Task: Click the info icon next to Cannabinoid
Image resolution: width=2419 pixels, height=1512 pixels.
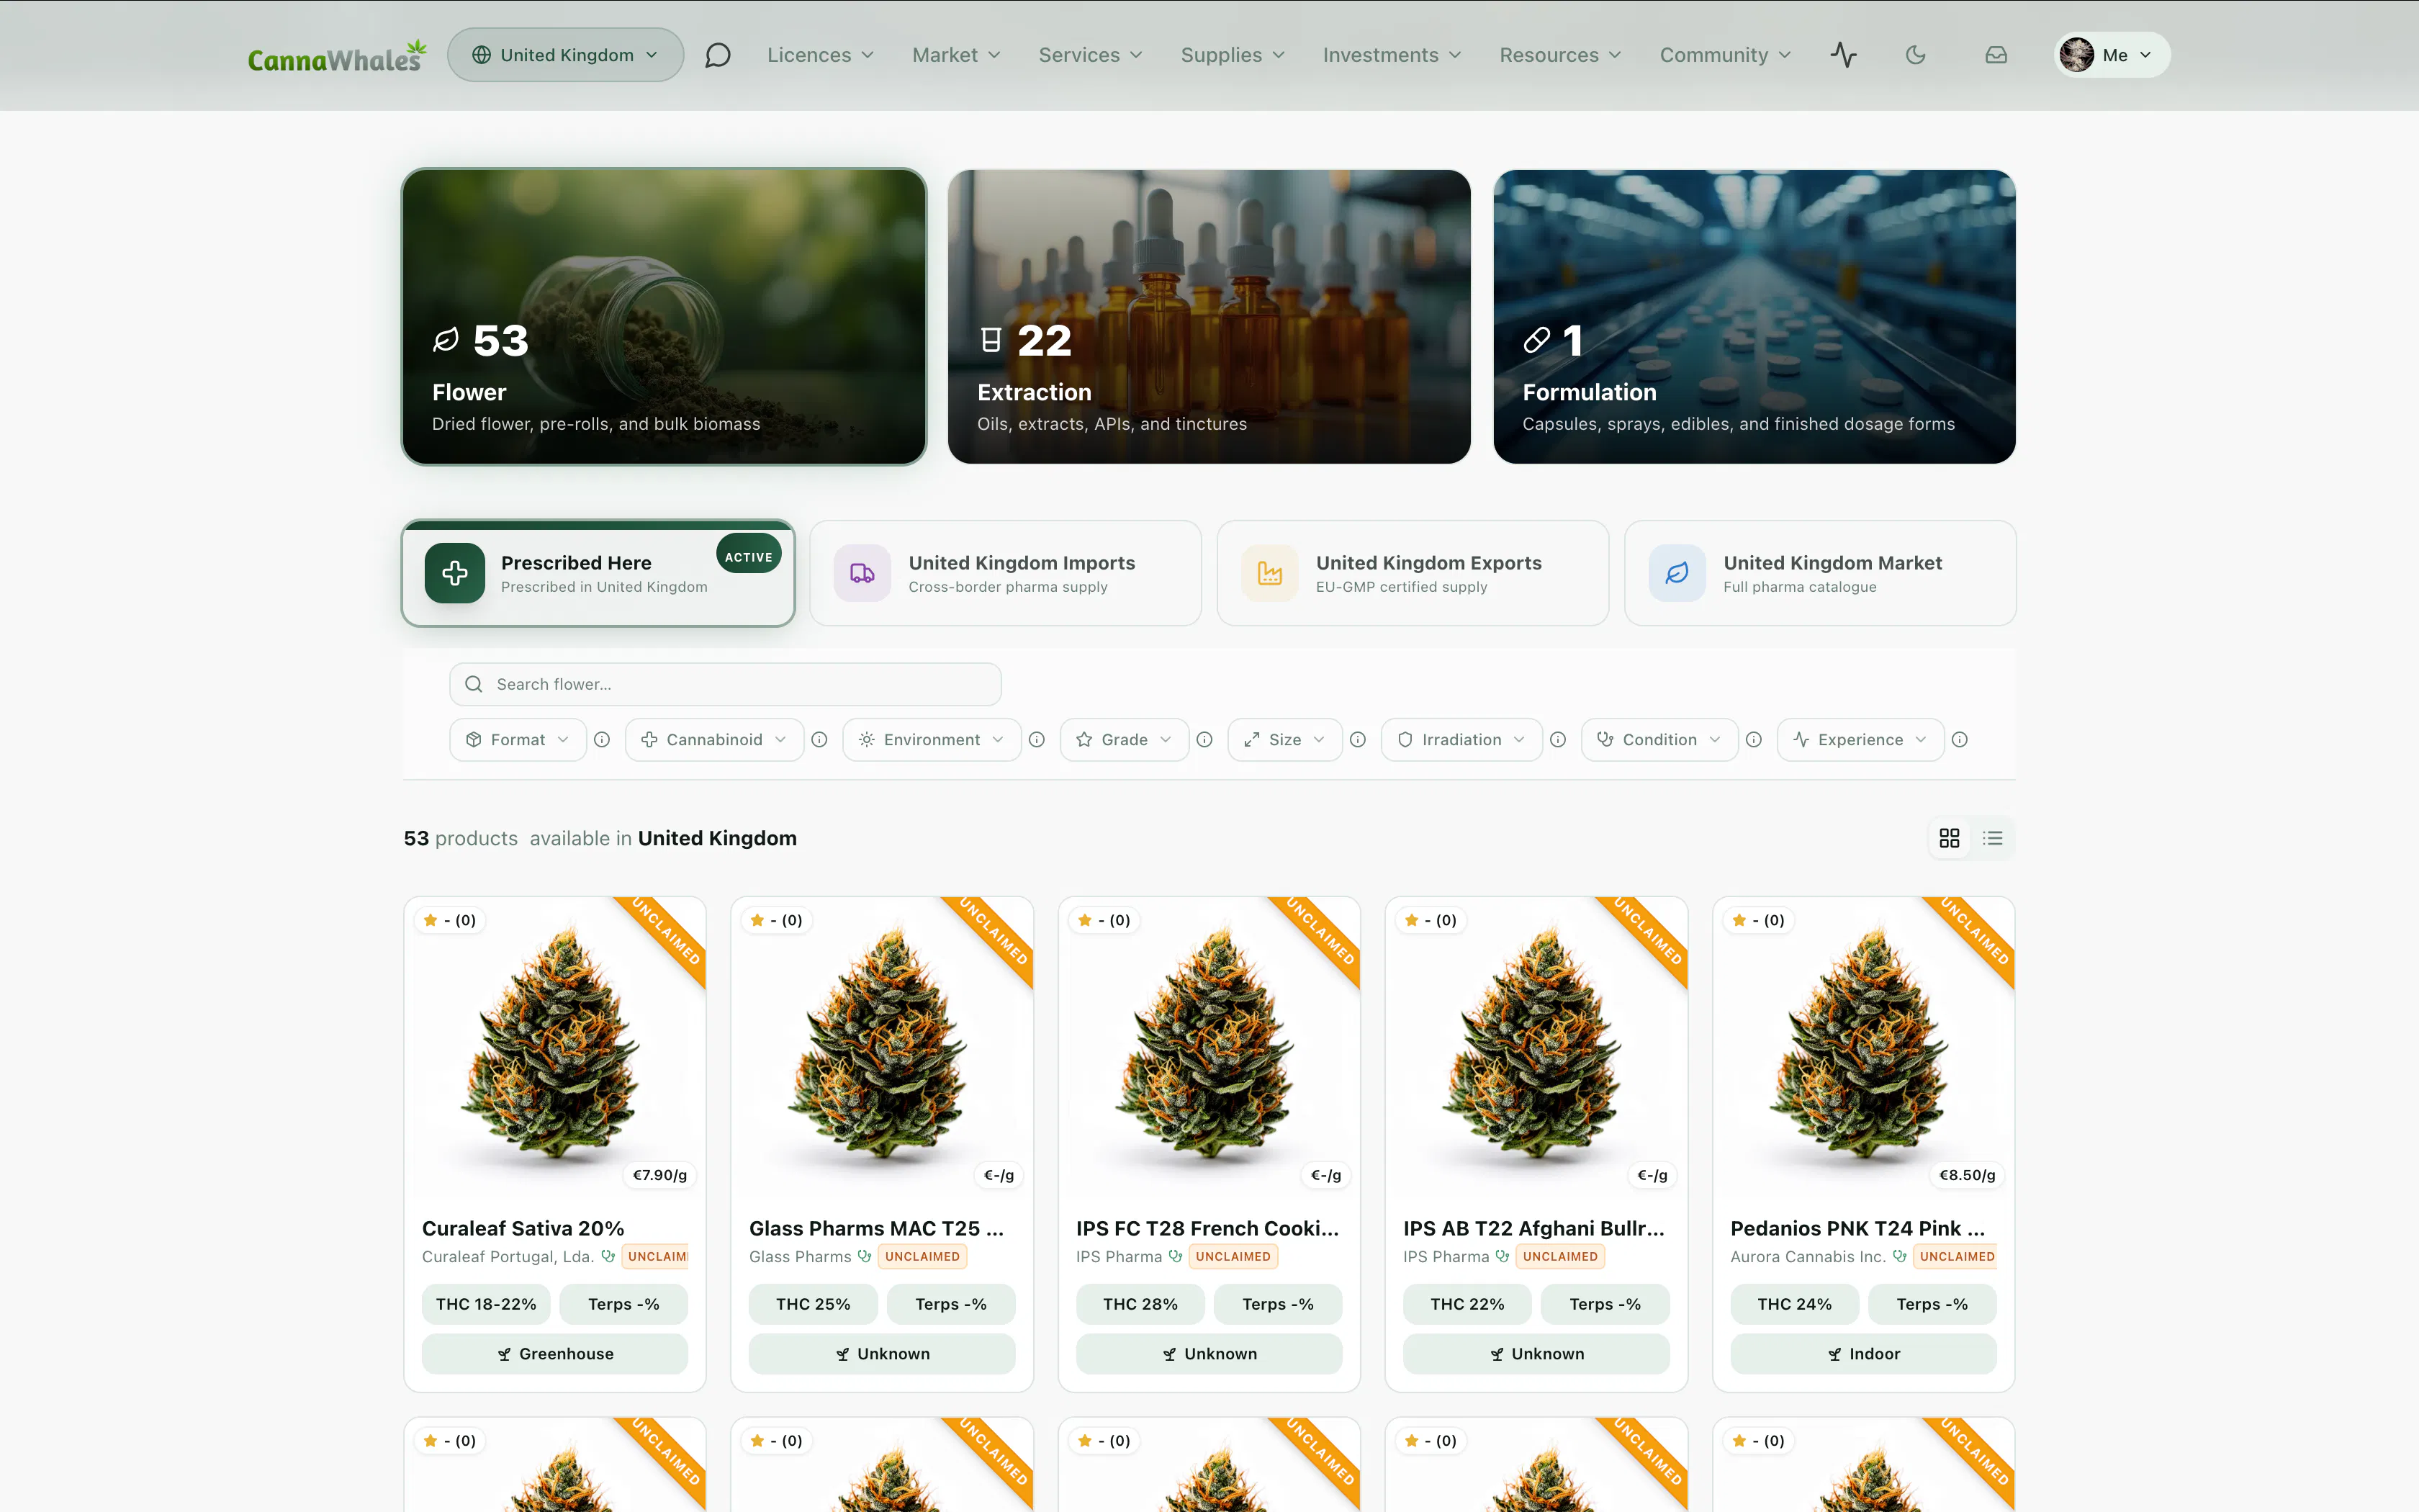Action: coord(819,740)
